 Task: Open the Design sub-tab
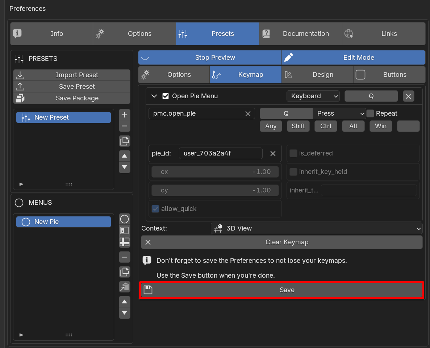pyautogui.click(x=317, y=75)
